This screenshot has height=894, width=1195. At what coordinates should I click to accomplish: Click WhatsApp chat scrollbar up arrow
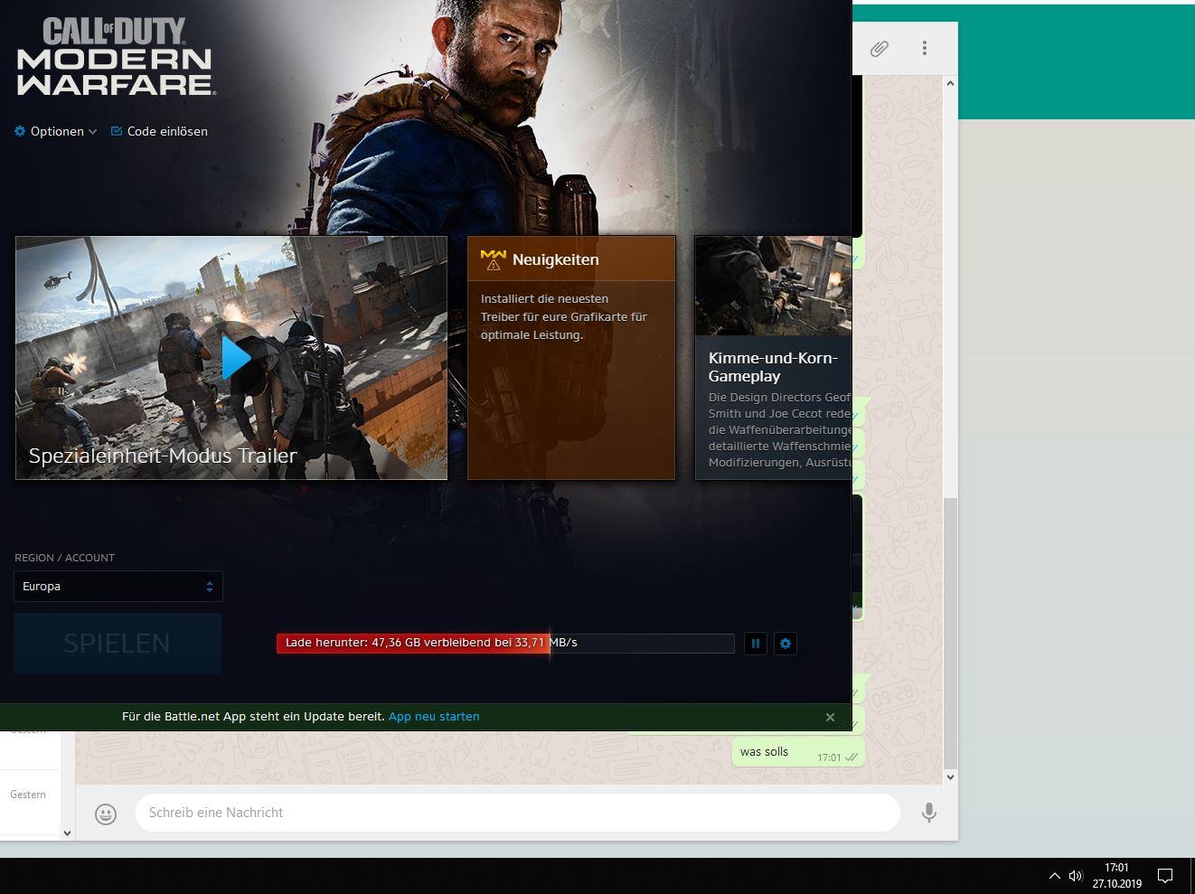(x=950, y=84)
